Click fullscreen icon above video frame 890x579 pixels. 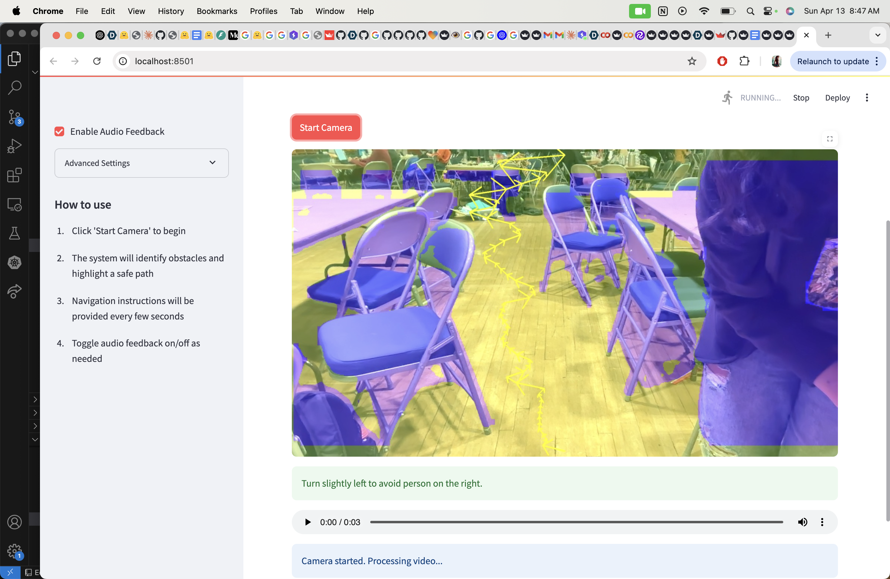[829, 139]
